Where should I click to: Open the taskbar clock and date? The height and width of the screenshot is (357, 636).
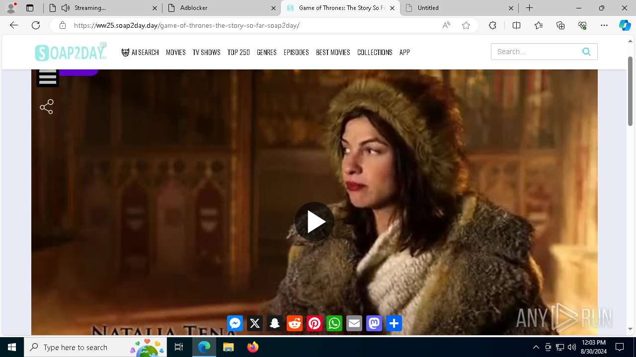(x=593, y=347)
